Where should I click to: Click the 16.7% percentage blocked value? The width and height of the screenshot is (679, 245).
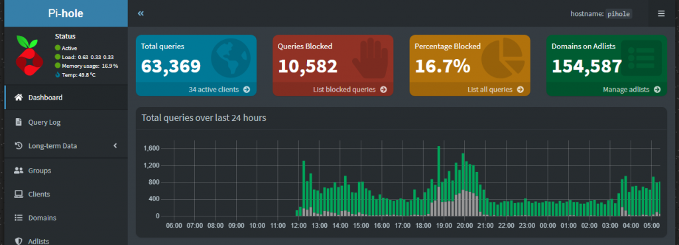[x=442, y=66]
